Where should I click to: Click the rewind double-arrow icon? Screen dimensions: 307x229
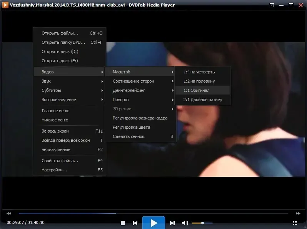[x=9, y=213]
